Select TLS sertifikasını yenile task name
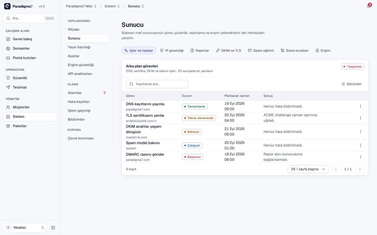This screenshot has width=377, height=235. (145, 116)
